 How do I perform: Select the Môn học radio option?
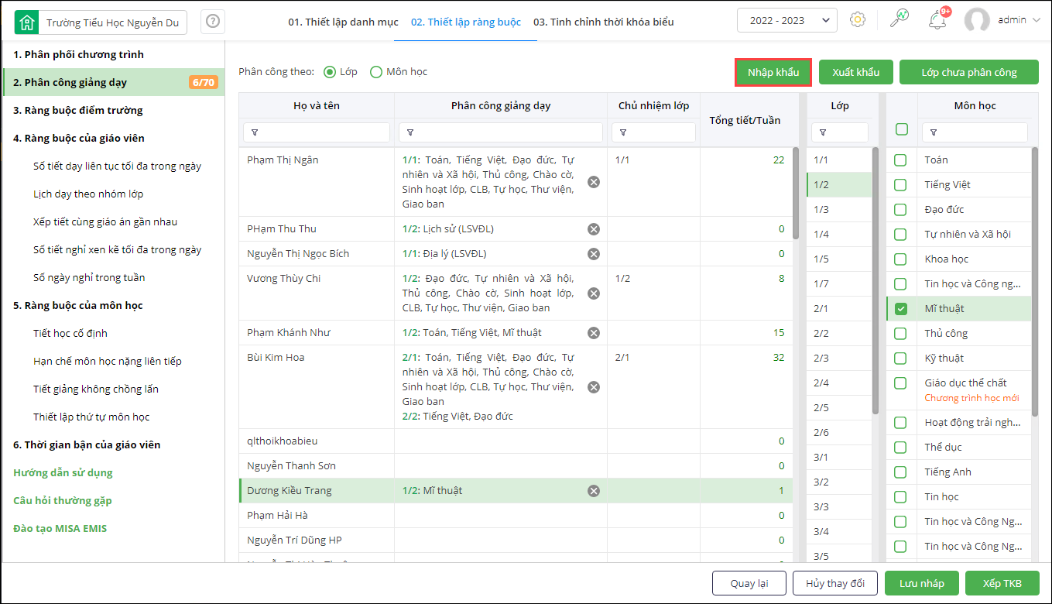376,72
